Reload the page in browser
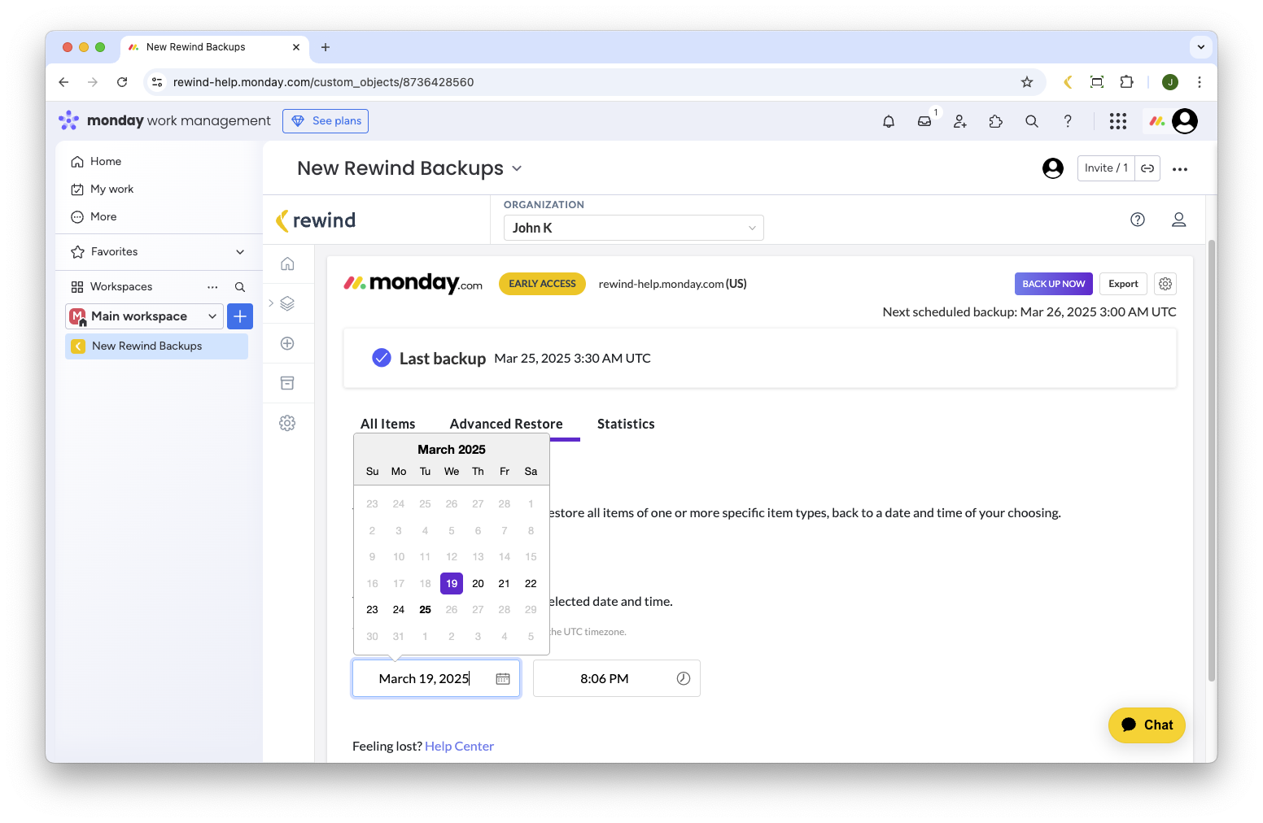 [122, 82]
